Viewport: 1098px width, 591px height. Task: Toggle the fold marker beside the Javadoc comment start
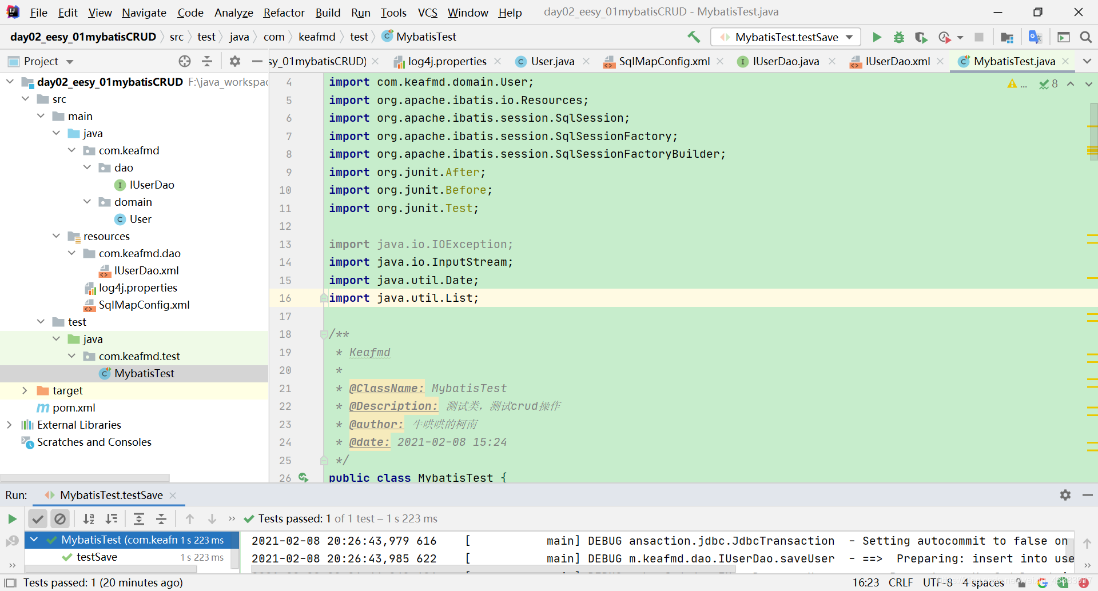tap(324, 334)
